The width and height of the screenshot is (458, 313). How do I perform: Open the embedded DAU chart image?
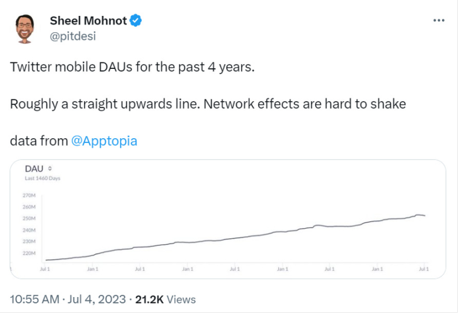tap(228, 219)
